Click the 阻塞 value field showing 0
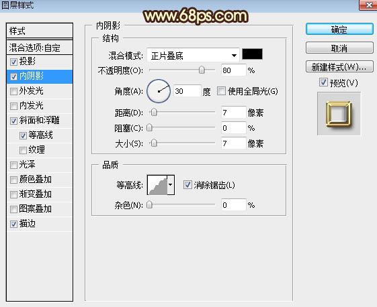Image resolution: width=377 pixels, height=307 pixels. click(x=233, y=128)
